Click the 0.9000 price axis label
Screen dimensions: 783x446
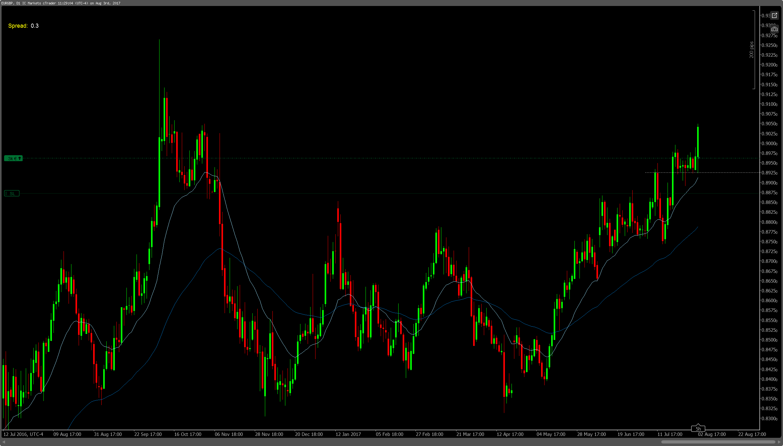(x=769, y=144)
